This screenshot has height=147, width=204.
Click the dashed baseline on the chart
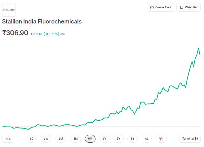124,126
